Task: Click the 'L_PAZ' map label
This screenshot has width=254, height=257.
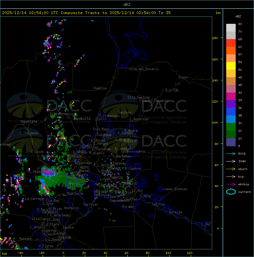Action: 206,224
